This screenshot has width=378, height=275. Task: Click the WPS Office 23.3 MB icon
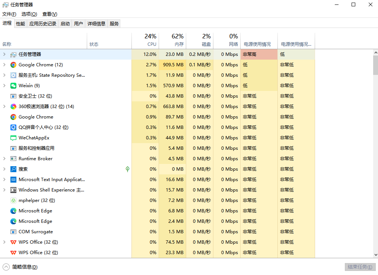(13, 253)
